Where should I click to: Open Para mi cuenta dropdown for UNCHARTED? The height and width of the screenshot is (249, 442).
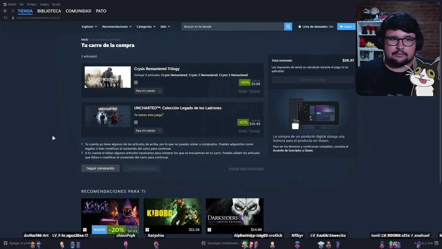148,130
